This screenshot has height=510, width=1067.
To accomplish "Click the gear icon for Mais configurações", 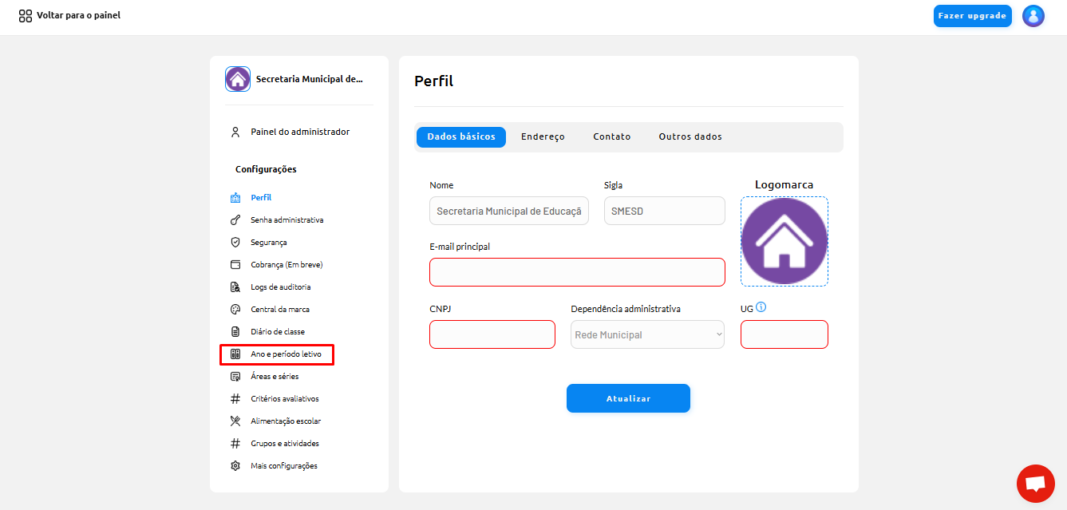I will point(235,466).
